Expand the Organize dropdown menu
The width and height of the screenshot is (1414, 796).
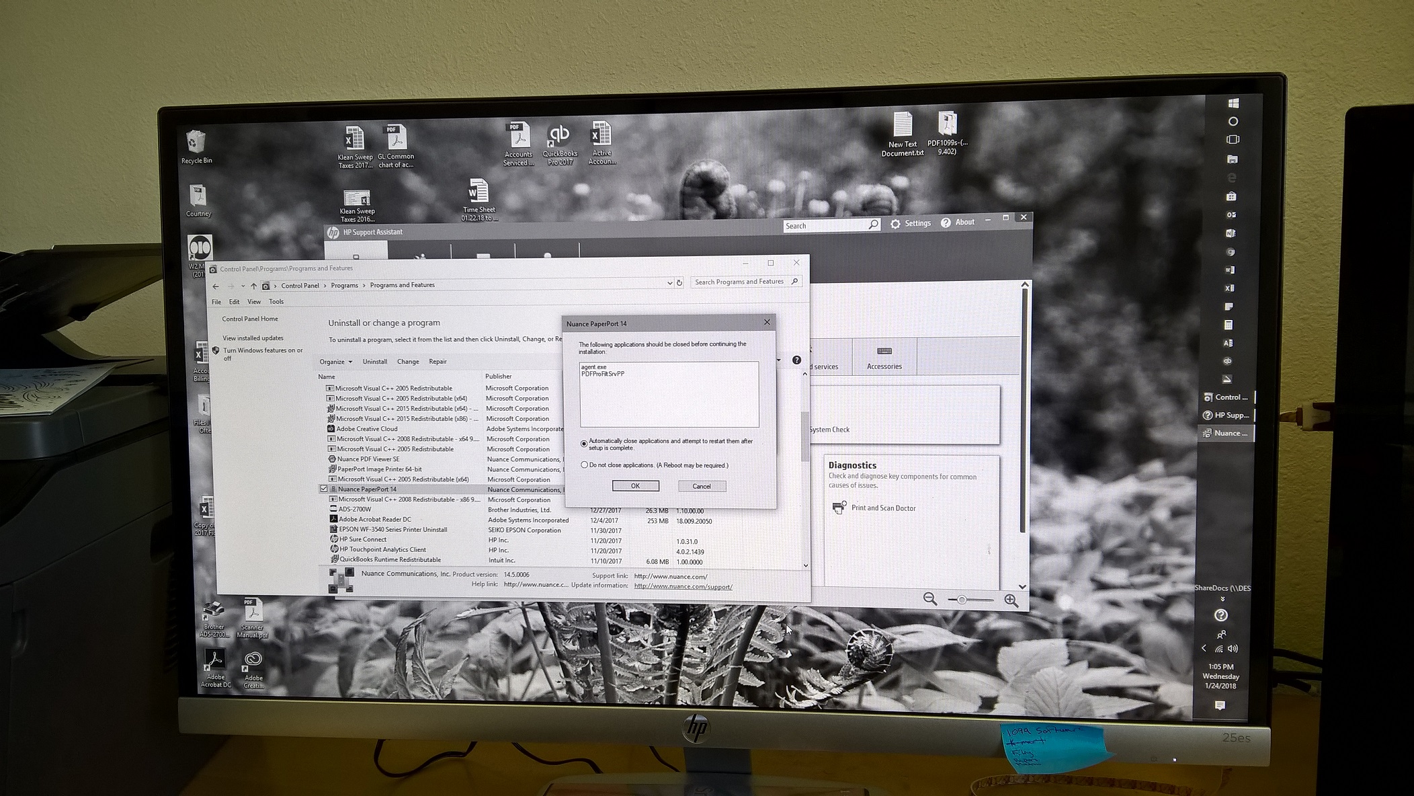tap(349, 362)
